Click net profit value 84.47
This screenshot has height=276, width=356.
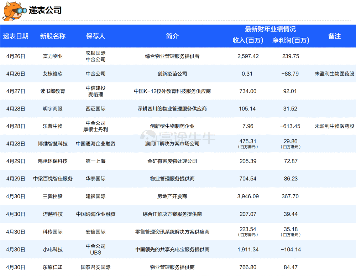pyautogui.click(x=290, y=267)
